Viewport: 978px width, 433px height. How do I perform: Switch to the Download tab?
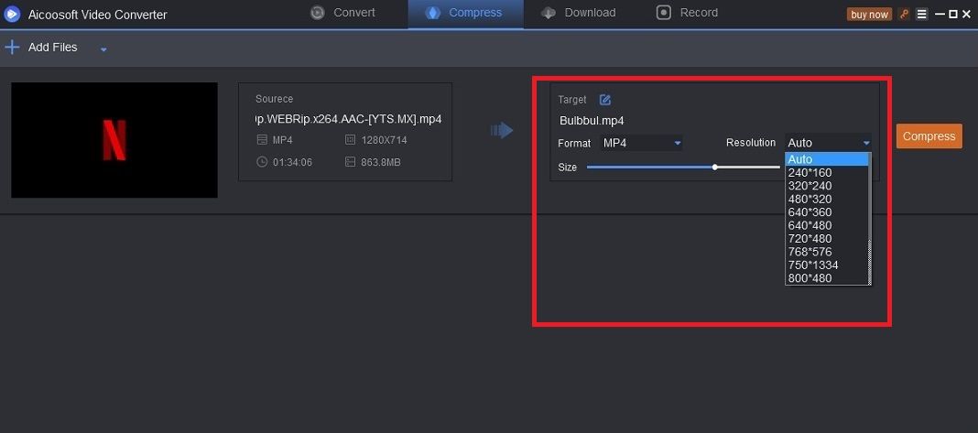tap(578, 13)
